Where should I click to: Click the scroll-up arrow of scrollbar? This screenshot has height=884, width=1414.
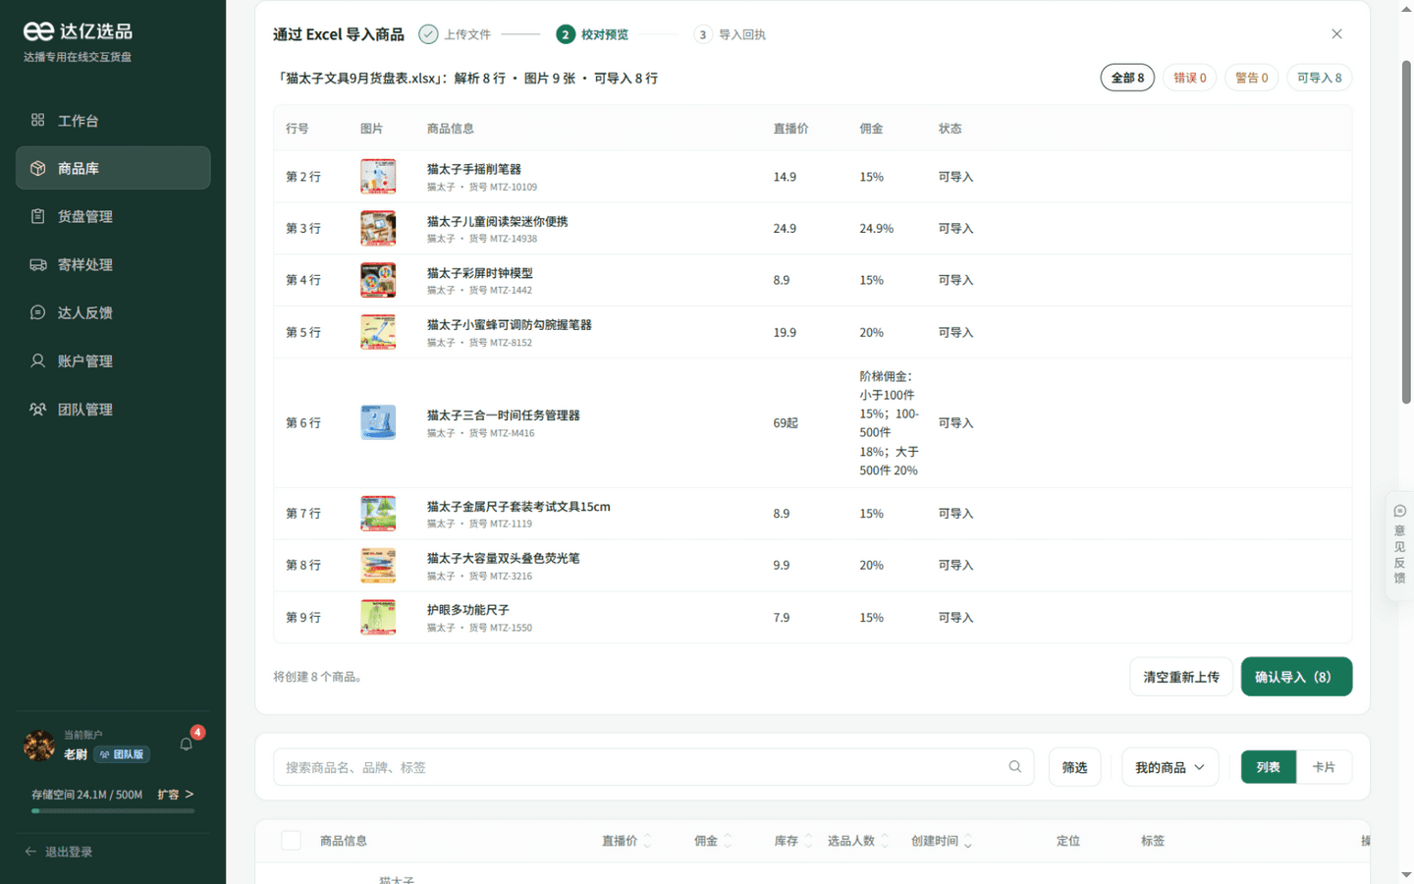(x=1406, y=8)
